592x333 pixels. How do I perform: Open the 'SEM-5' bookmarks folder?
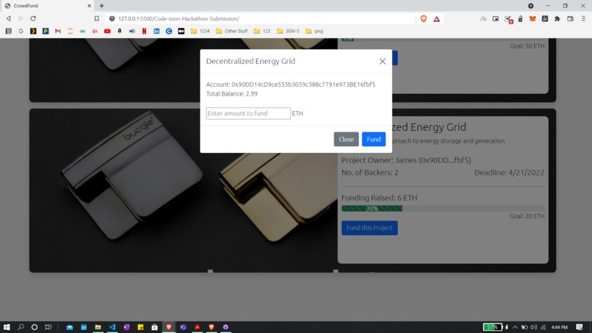[288, 31]
